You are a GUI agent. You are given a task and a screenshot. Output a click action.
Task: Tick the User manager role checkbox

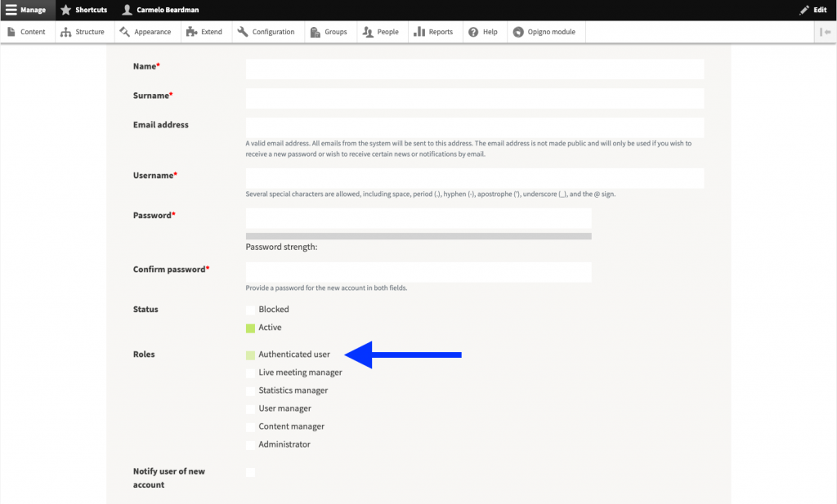pos(250,409)
